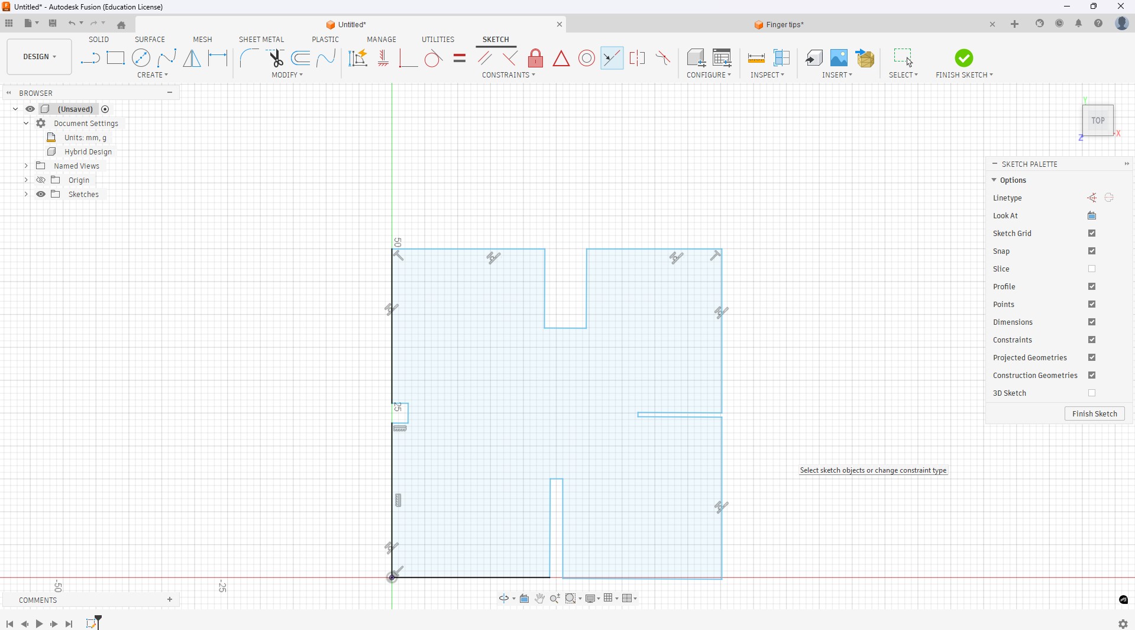1135x630 pixels.
Task: Switch to the SHEET METAL tab
Action: click(261, 40)
